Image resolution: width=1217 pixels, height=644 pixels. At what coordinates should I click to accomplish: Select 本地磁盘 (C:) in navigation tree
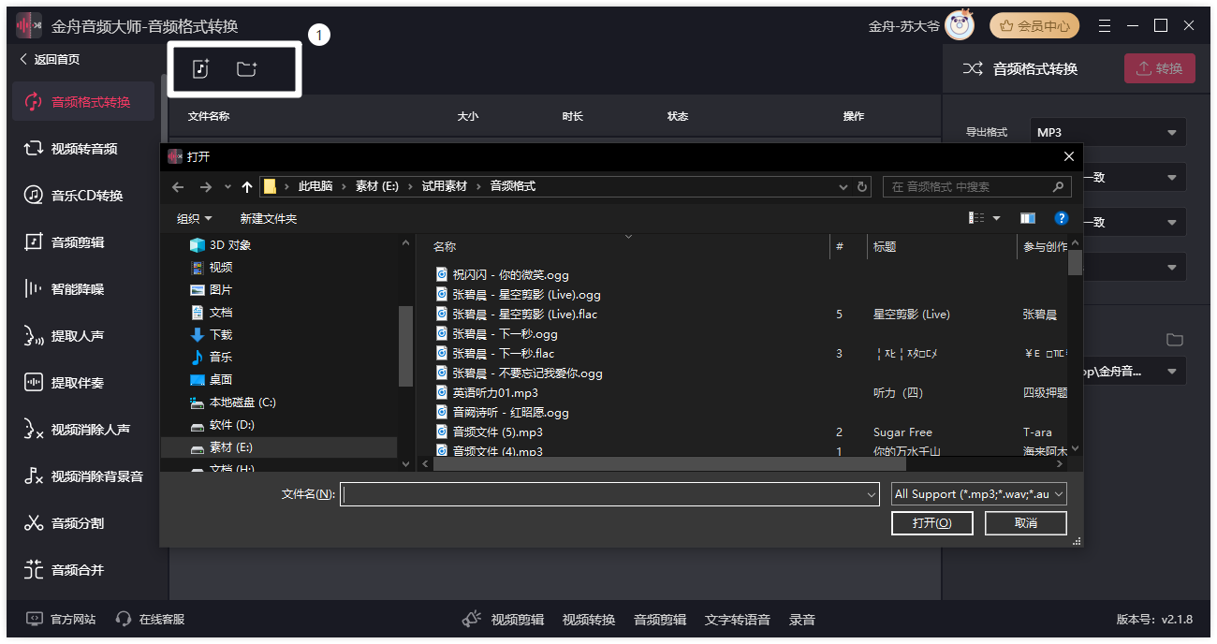[242, 402]
